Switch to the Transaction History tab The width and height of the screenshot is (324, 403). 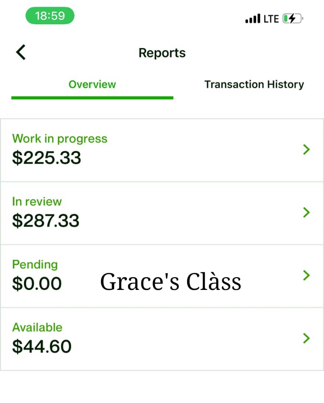pos(254,85)
